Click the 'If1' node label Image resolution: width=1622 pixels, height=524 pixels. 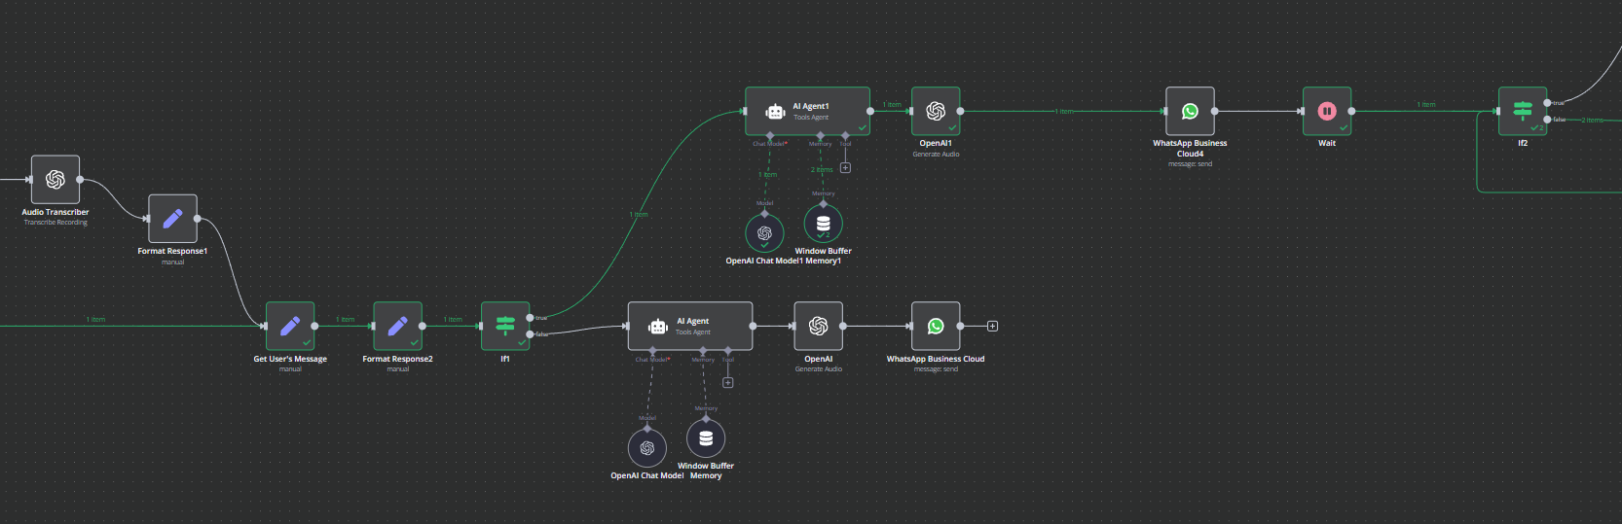(x=505, y=359)
